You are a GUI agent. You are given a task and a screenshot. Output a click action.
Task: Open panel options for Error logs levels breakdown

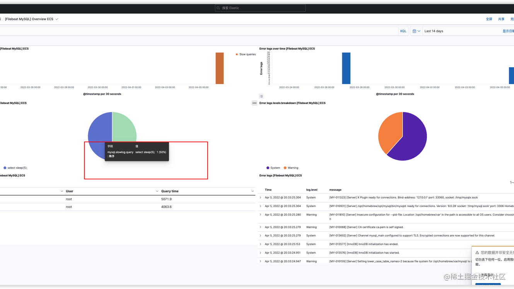254,103
